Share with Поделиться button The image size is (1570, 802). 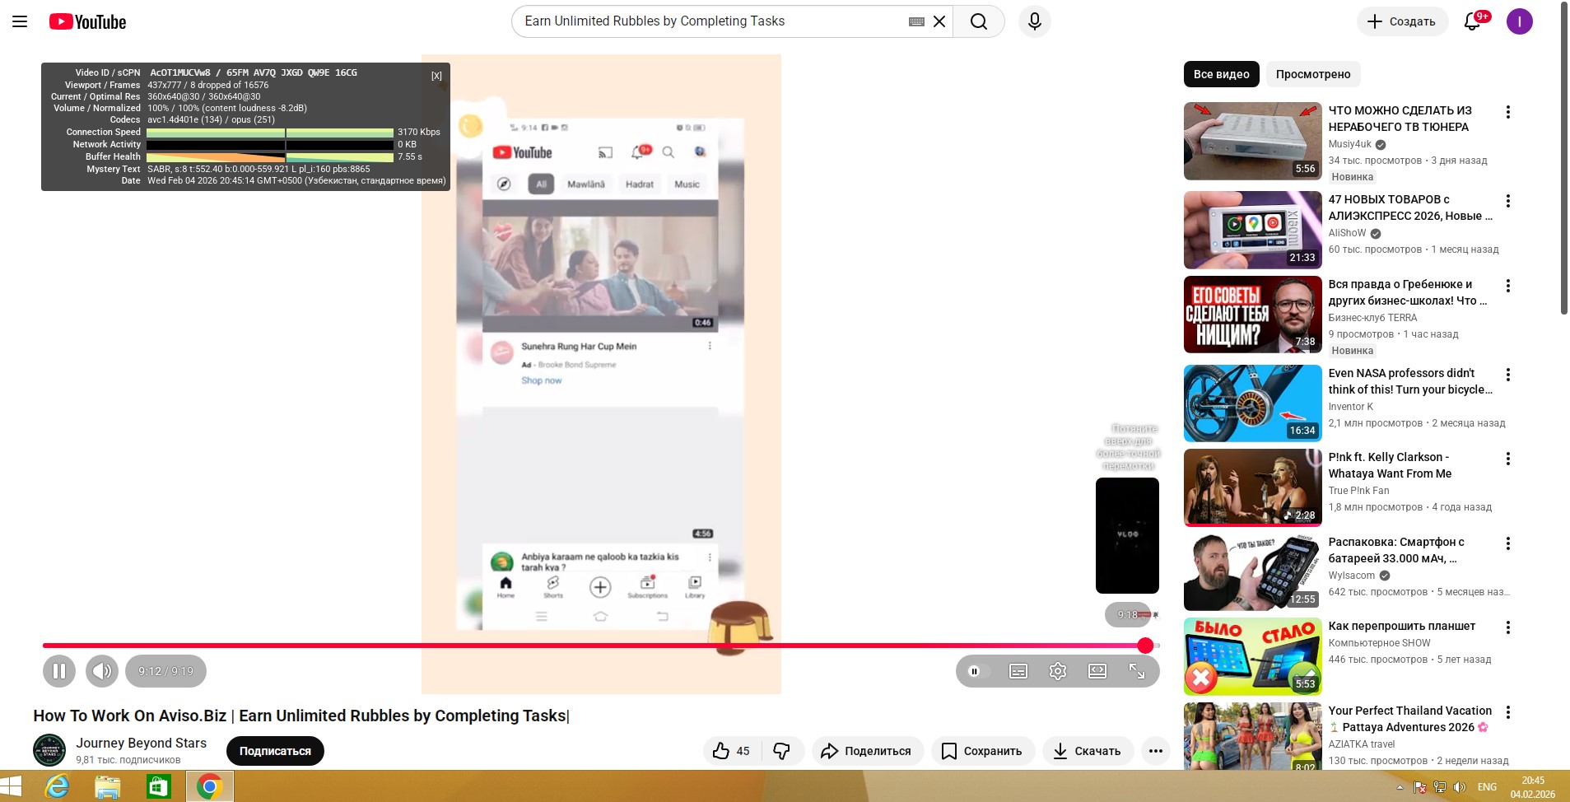coord(867,751)
